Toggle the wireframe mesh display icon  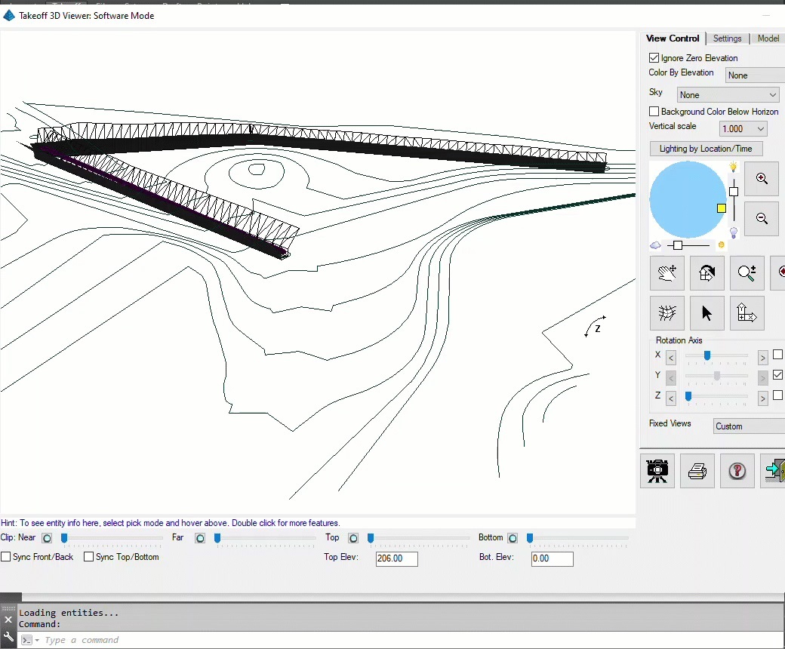pos(666,313)
